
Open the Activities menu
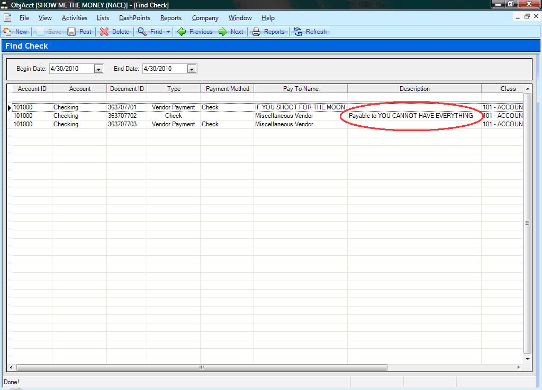pos(74,18)
